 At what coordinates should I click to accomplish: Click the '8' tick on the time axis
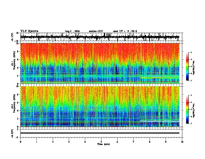point(150,142)
